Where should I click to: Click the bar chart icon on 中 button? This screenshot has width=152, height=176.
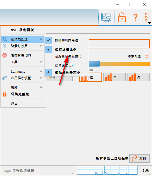108,77
